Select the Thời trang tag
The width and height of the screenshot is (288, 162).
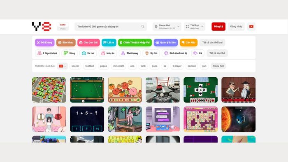point(130,53)
